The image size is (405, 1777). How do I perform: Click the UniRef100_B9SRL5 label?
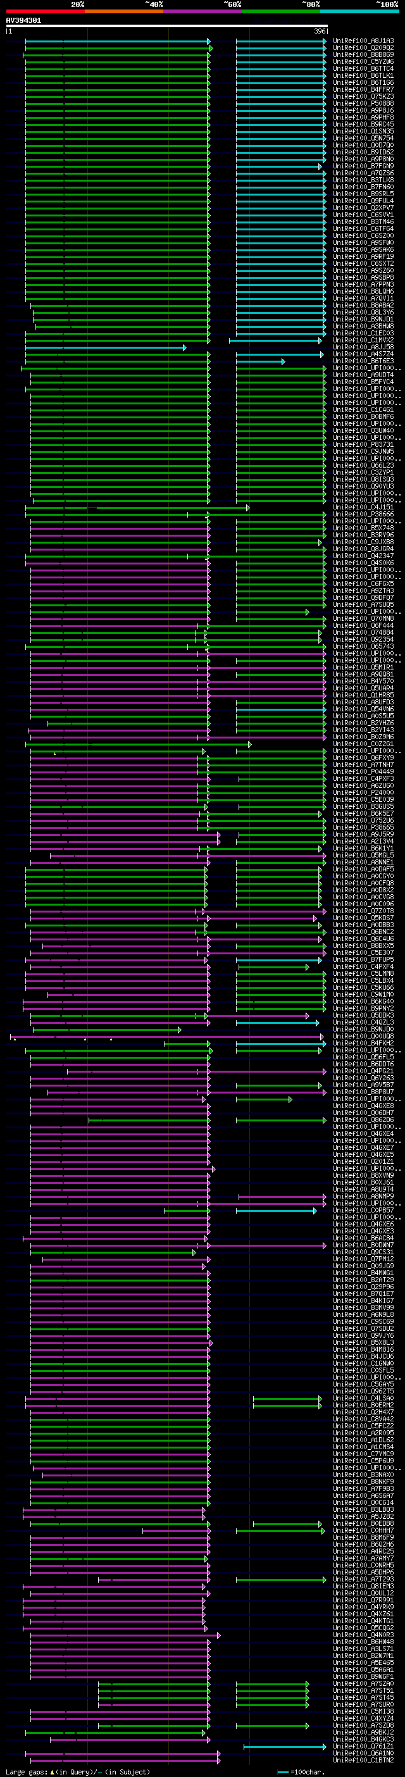click(x=364, y=194)
